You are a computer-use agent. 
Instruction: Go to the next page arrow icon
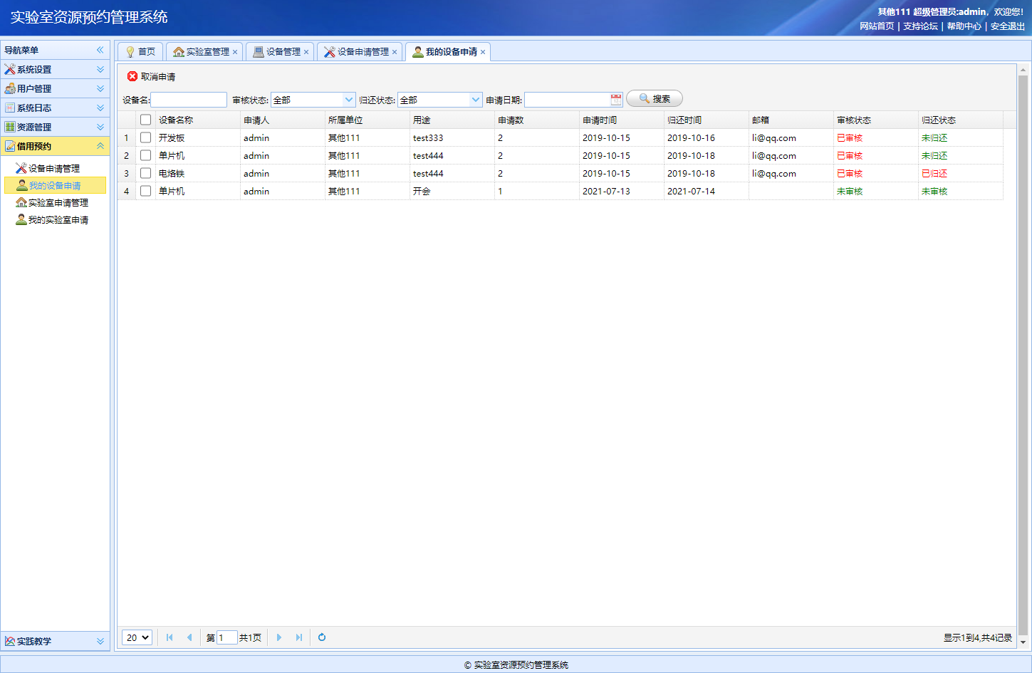click(279, 637)
